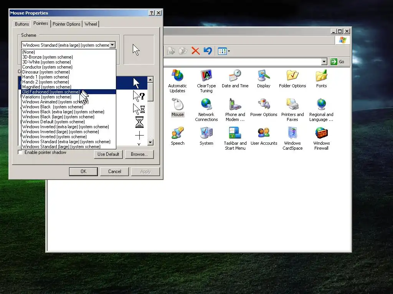Collapse the Scheme dropdown arrow

click(x=112, y=45)
